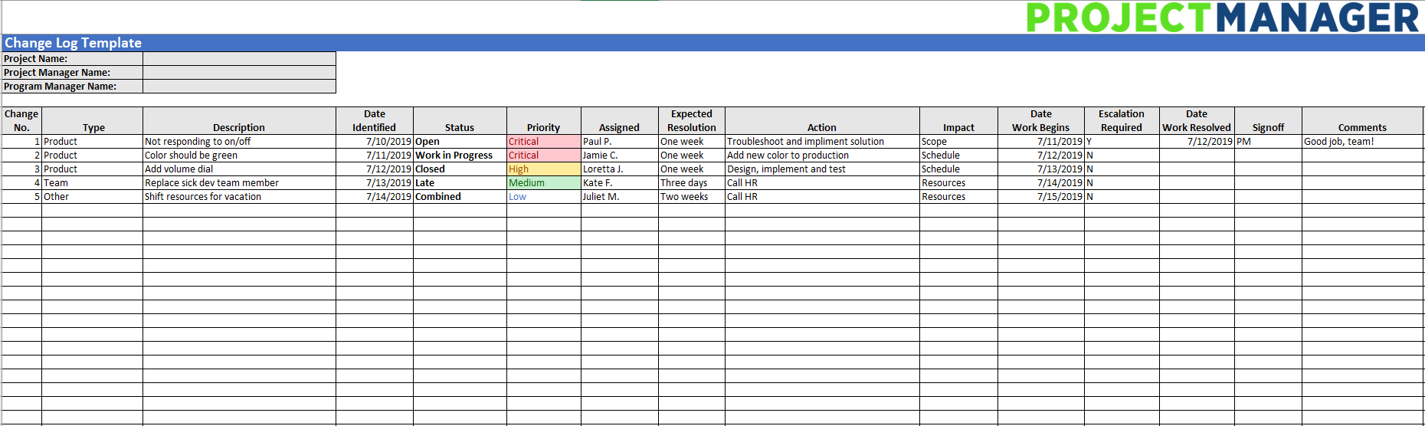
Task: Select the Status column header
Action: coord(460,121)
